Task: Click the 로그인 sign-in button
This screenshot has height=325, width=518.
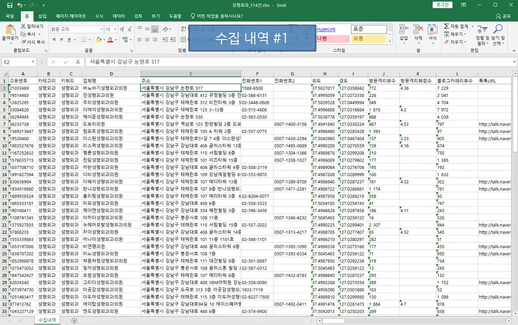Action: (442, 5)
